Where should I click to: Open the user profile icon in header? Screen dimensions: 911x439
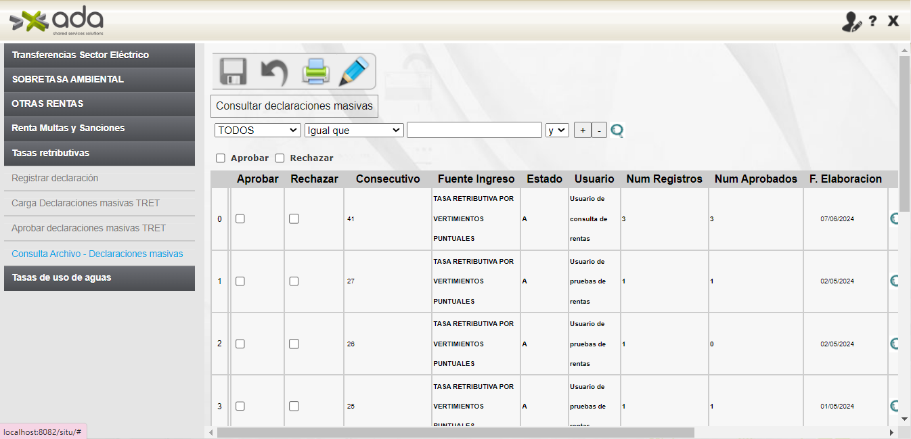[851, 22]
